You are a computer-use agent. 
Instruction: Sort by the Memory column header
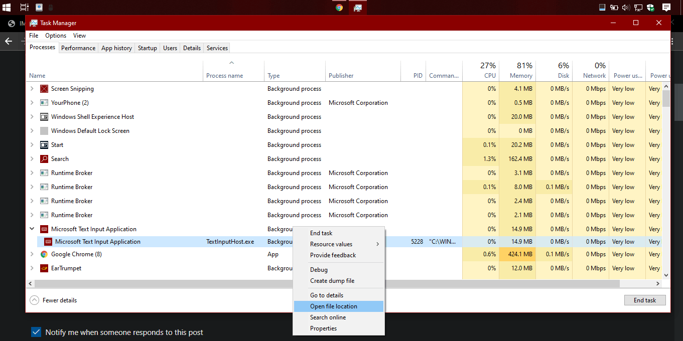pos(517,71)
